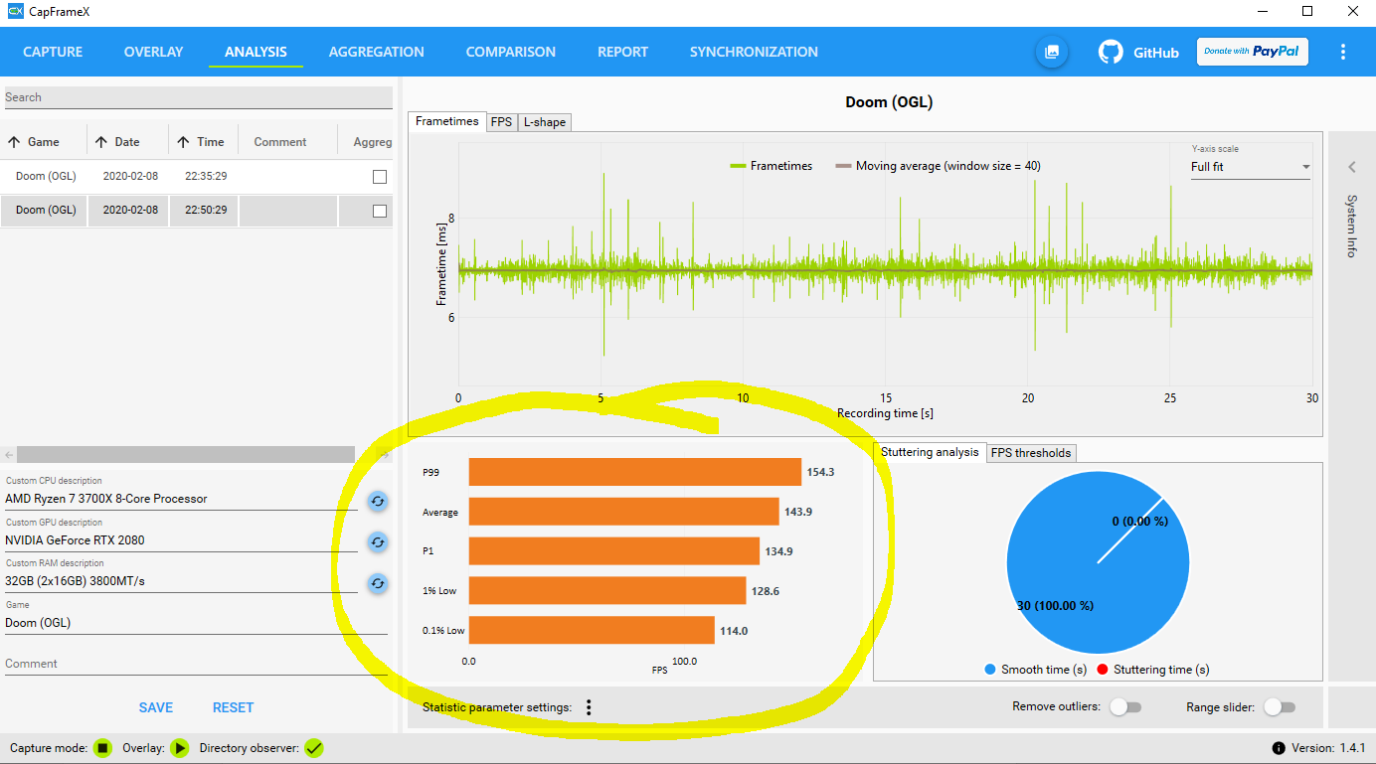Image resolution: width=1376 pixels, height=764 pixels.
Task: Select the FPS chart tab
Action: pos(501,122)
